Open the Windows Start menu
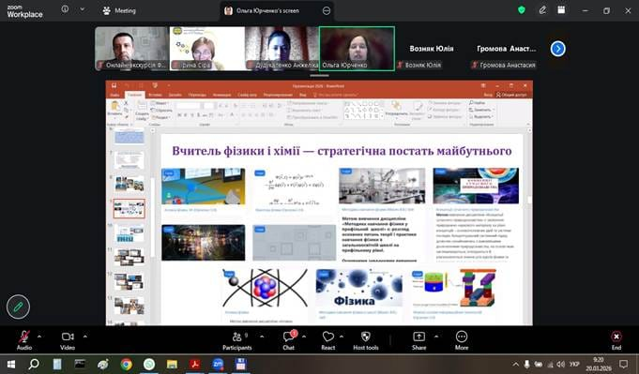The width and height of the screenshot is (639, 374). pos(11,364)
